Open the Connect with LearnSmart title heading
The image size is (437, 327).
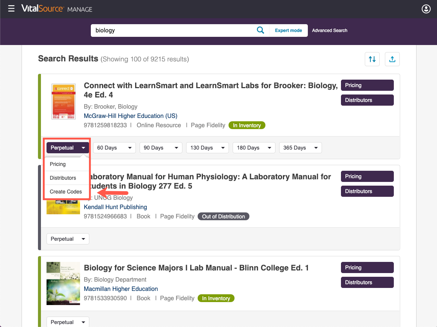tap(211, 90)
